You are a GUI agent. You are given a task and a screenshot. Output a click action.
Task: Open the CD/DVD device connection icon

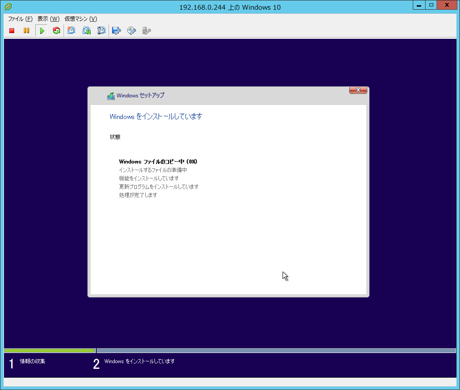pyautogui.click(x=132, y=30)
